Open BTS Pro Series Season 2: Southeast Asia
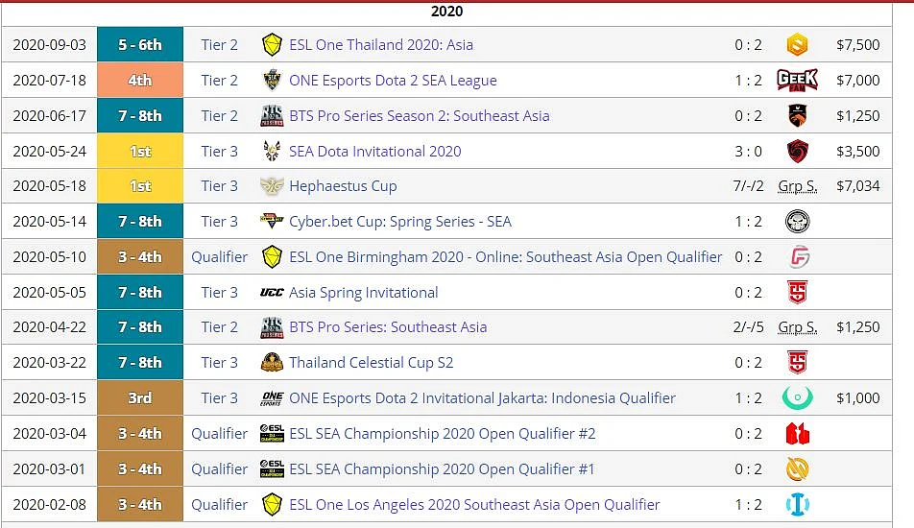The image size is (914, 528). [x=420, y=116]
